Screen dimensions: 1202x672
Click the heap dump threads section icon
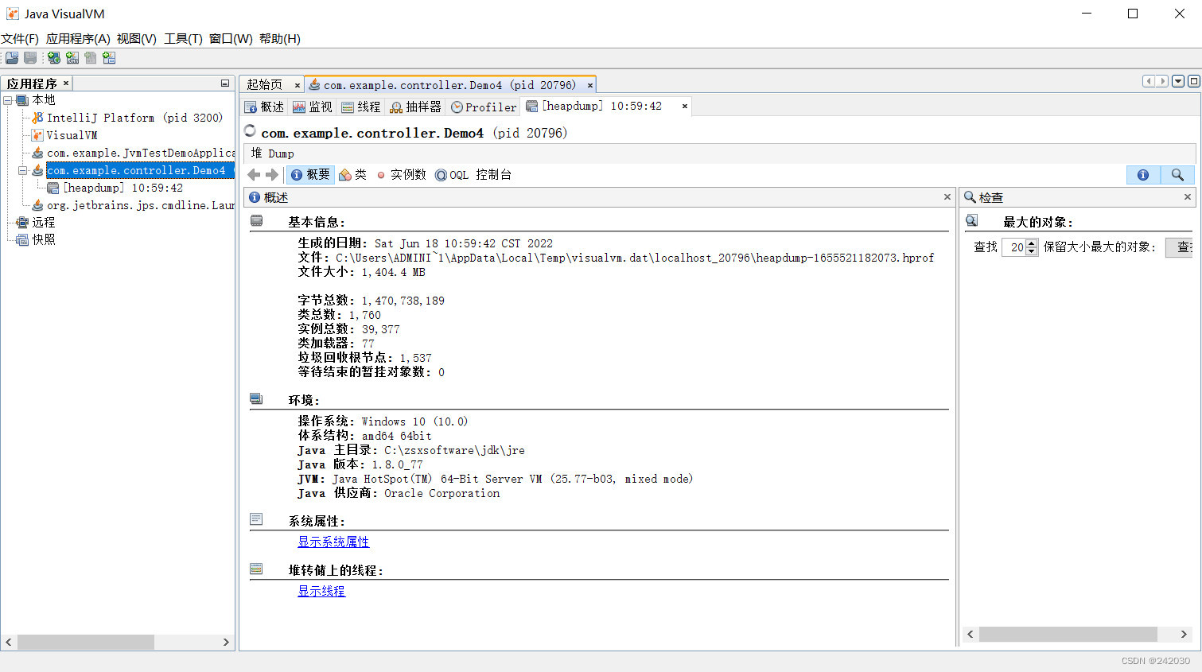(256, 569)
